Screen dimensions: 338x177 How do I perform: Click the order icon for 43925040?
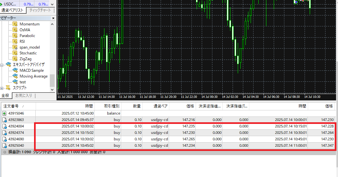click(x=4, y=145)
